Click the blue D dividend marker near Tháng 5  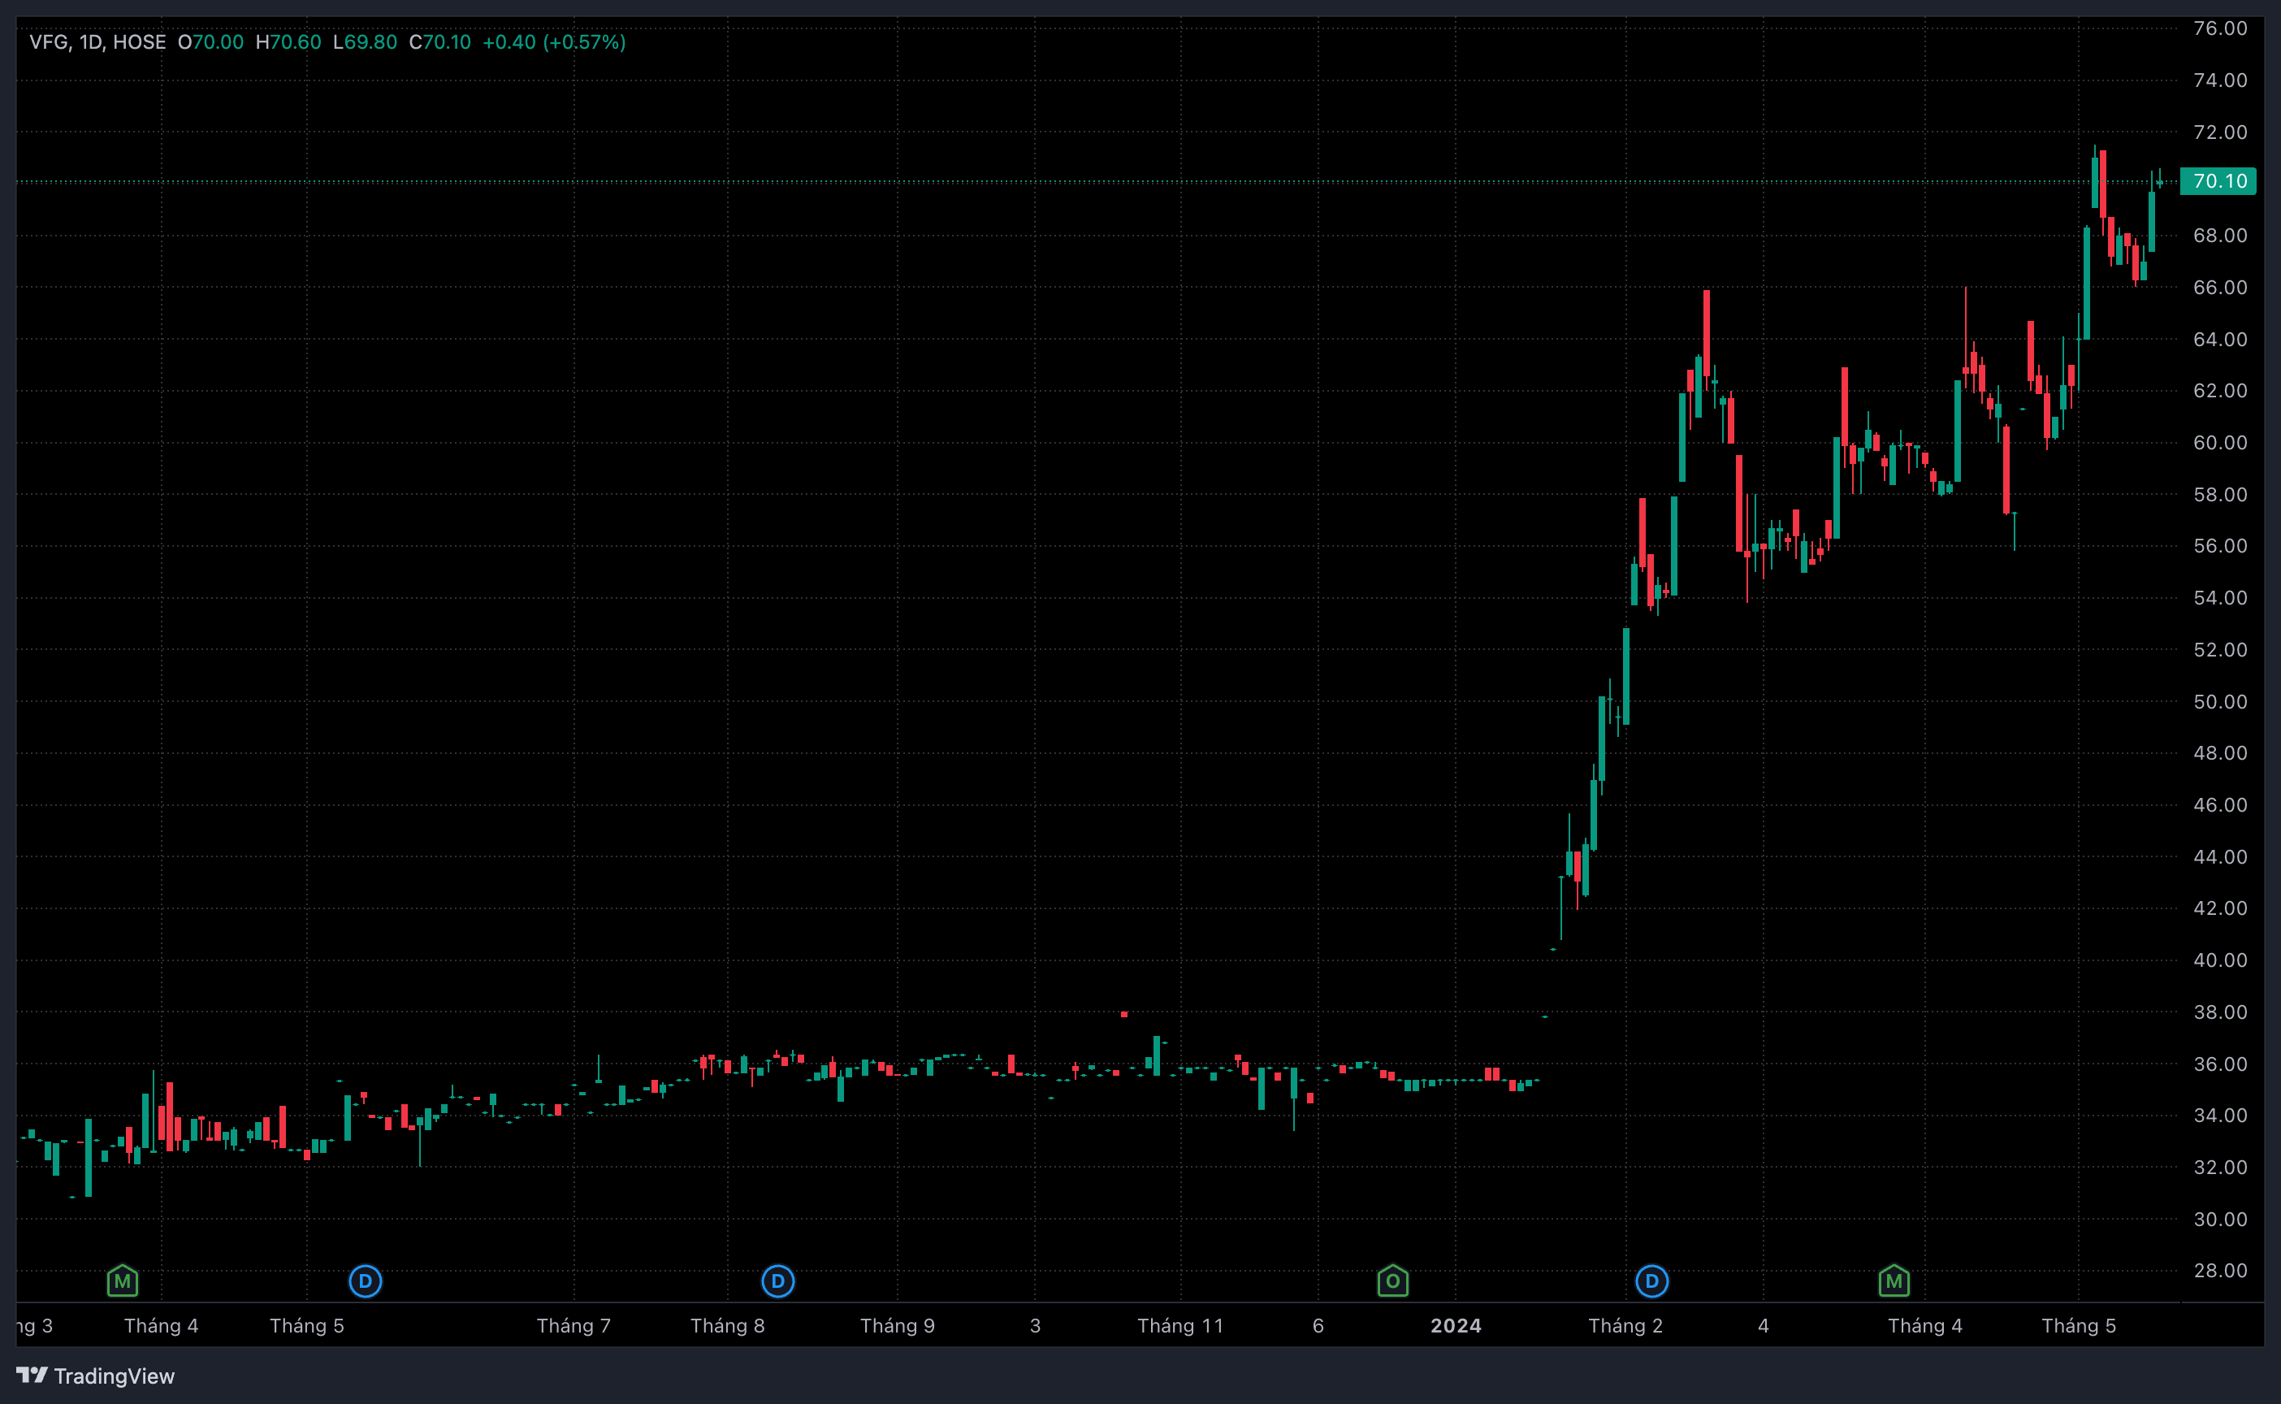[365, 1281]
